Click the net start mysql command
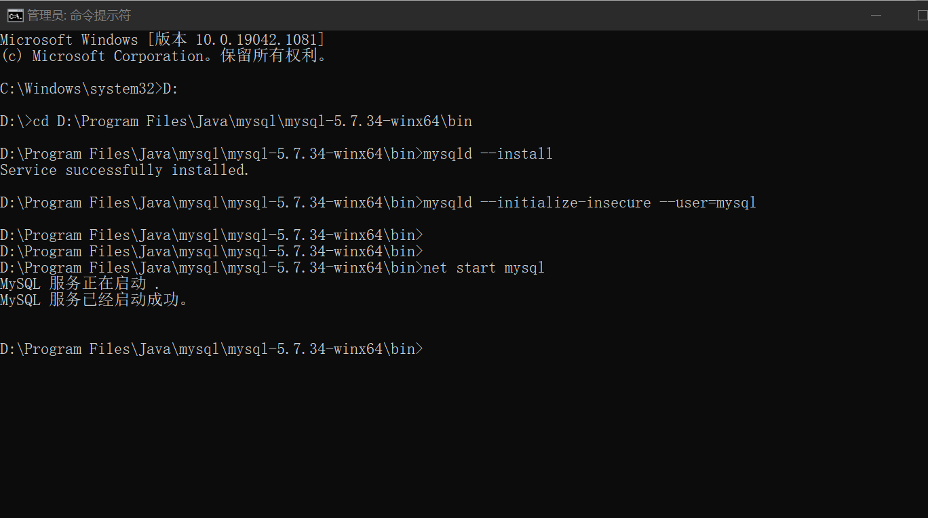The height and width of the screenshot is (518, 928). pos(484,268)
